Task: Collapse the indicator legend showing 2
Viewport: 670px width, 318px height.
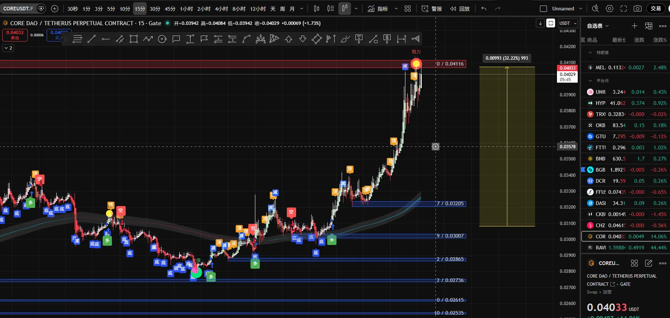Action: click(x=8, y=48)
